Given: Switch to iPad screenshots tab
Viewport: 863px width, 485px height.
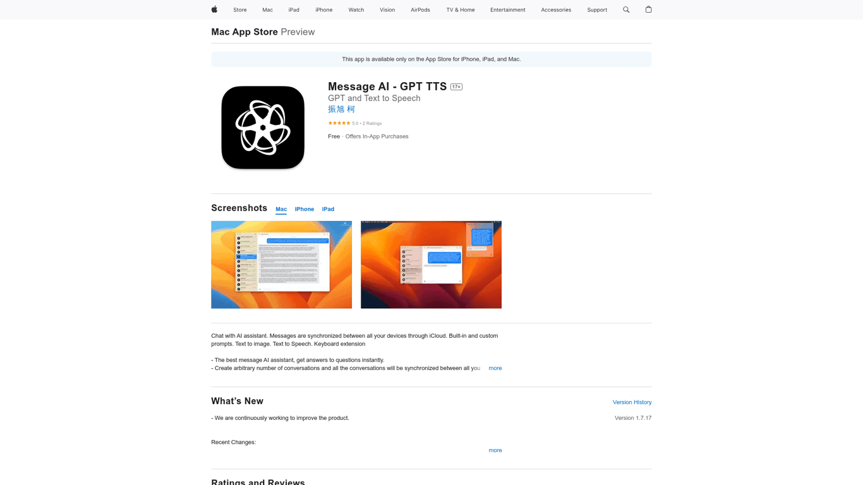Looking at the screenshot, I should tap(328, 209).
